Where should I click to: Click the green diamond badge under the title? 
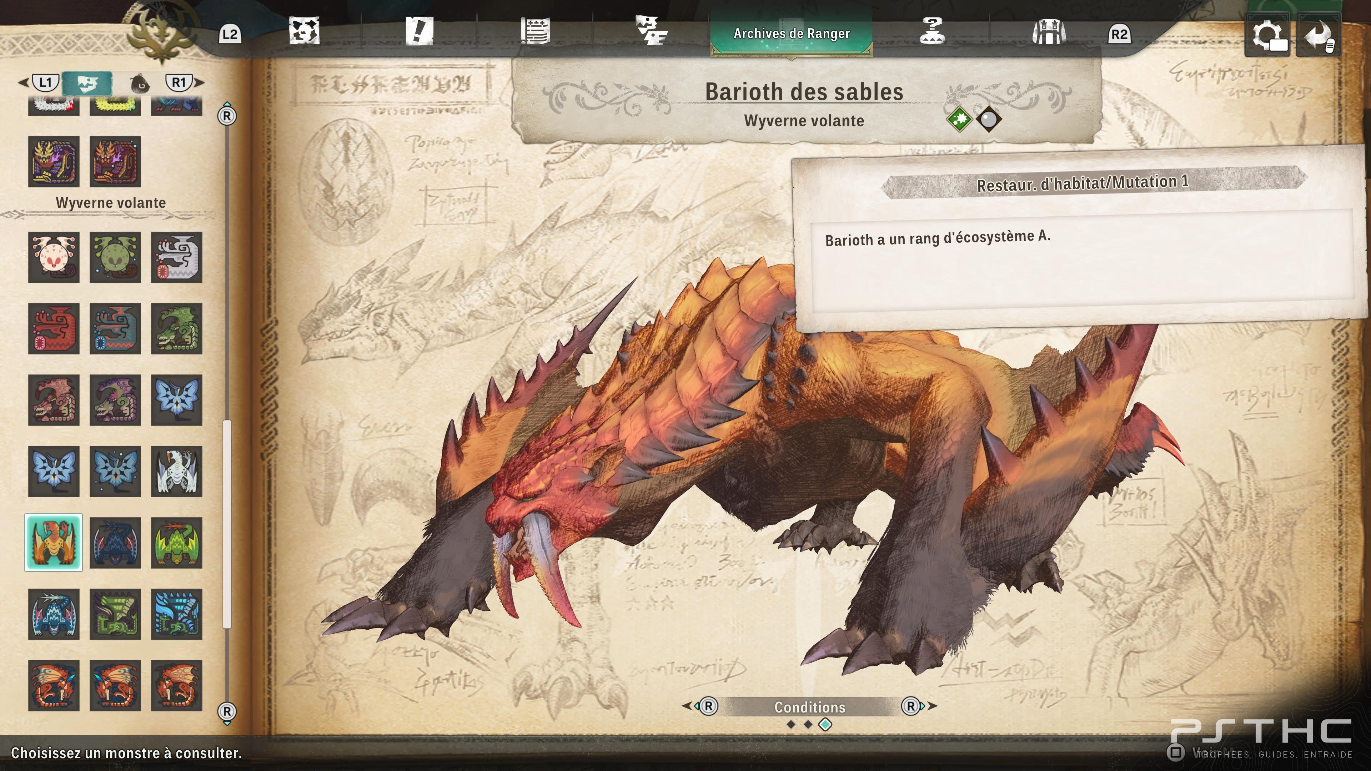pos(959,119)
